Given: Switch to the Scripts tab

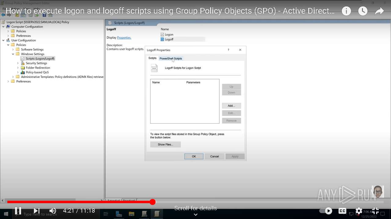Looking at the screenshot, I should pyautogui.click(x=152, y=58).
